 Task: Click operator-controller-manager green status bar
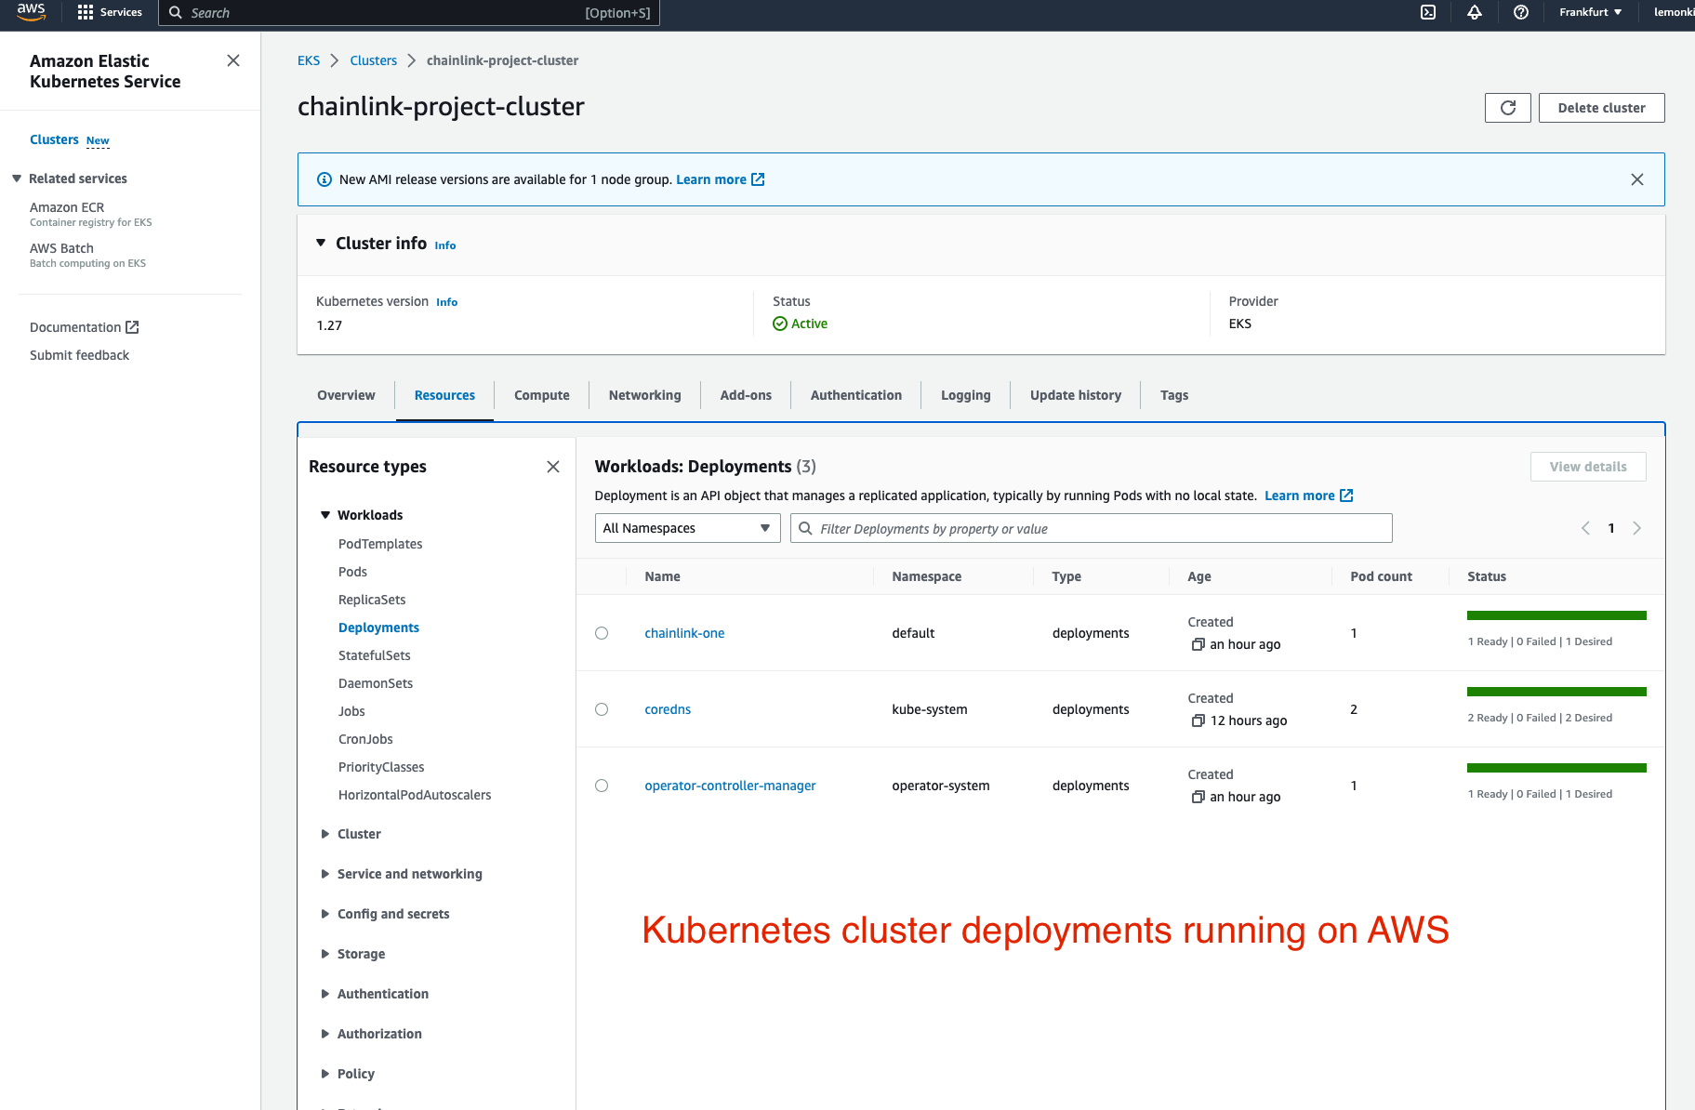(1556, 768)
